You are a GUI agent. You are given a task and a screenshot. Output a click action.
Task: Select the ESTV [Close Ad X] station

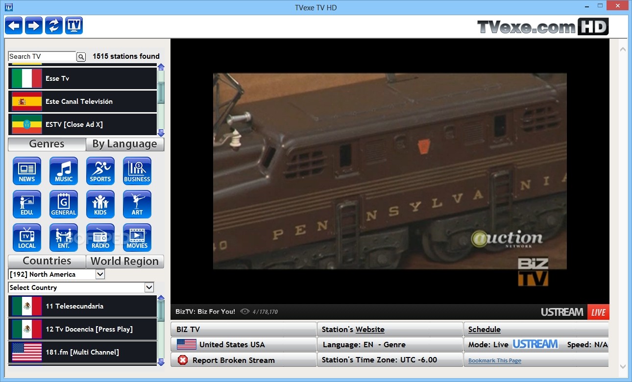pyautogui.click(x=82, y=124)
